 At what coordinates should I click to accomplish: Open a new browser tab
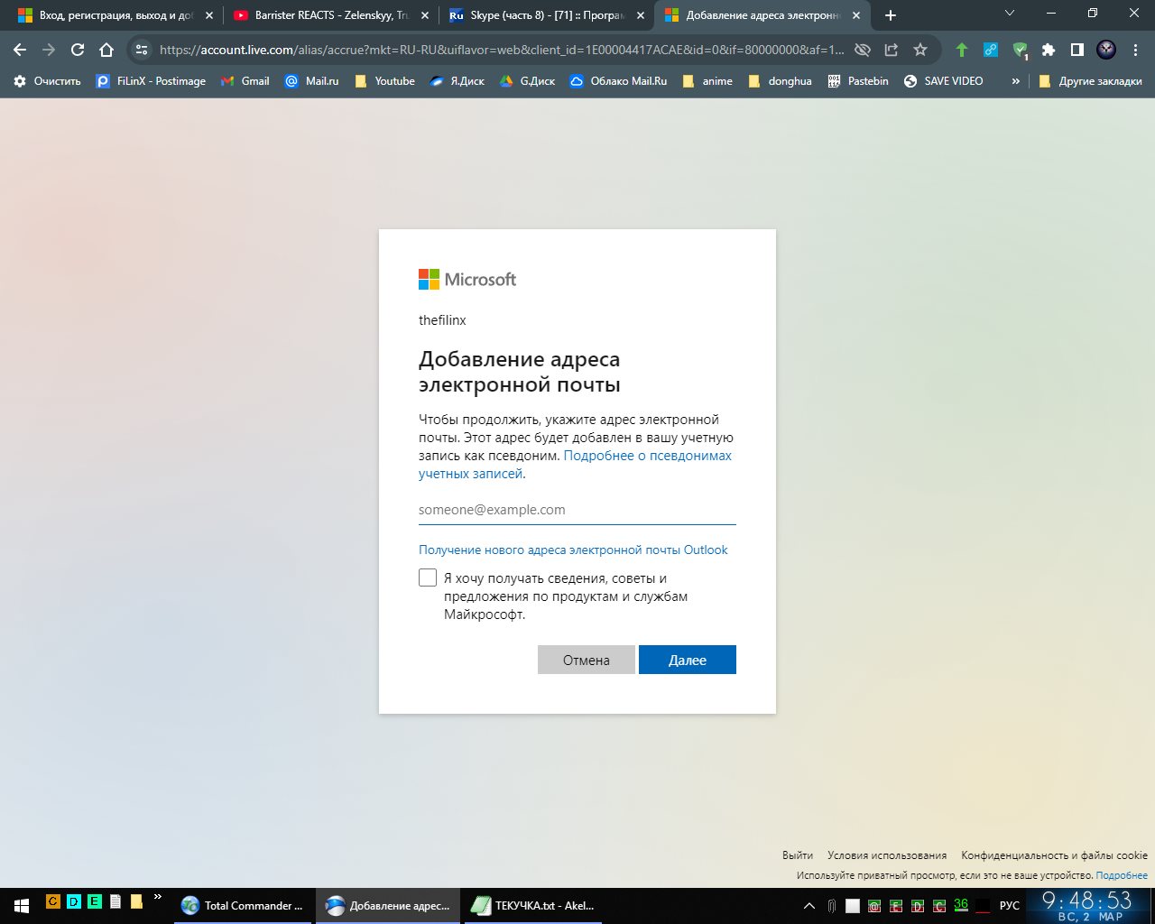(x=891, y=15)
